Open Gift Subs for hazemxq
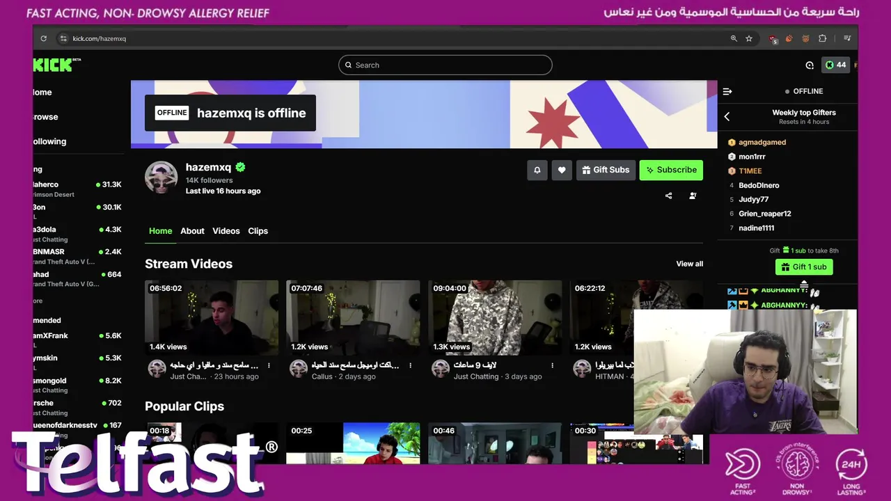Image resolution: width=891 pixels, height=501 pixels. point(606,170)
